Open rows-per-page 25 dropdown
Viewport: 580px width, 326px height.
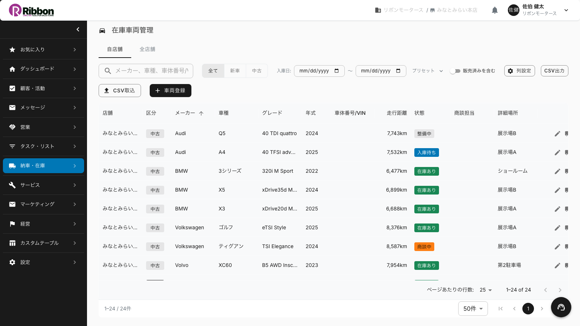[486, 290]
